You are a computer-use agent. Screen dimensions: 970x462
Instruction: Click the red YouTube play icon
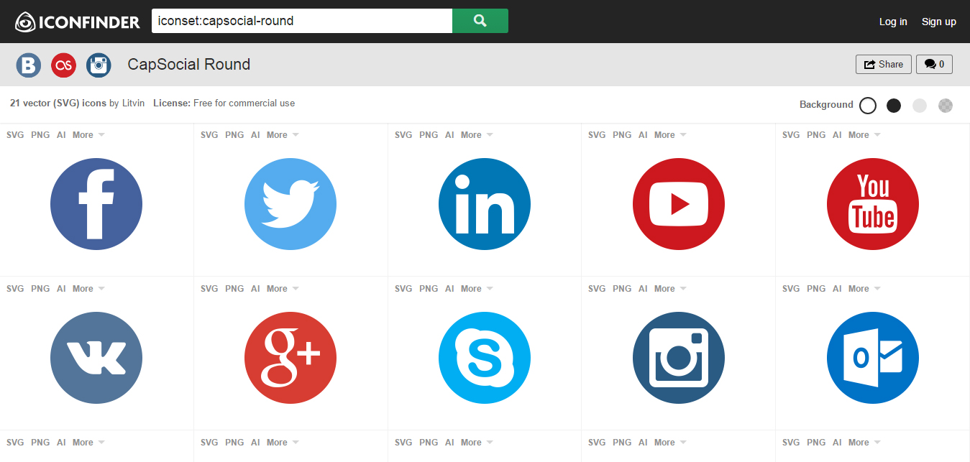(x=679, y=204)
